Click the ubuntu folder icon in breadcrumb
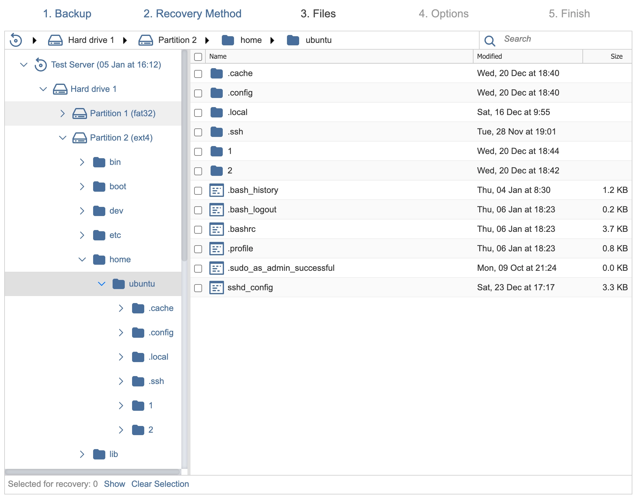 [293, 40]
